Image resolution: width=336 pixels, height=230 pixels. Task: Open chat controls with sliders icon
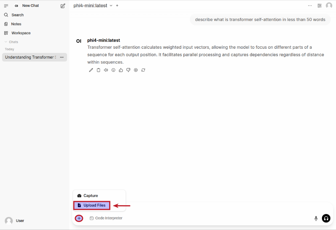click(319, 5)
